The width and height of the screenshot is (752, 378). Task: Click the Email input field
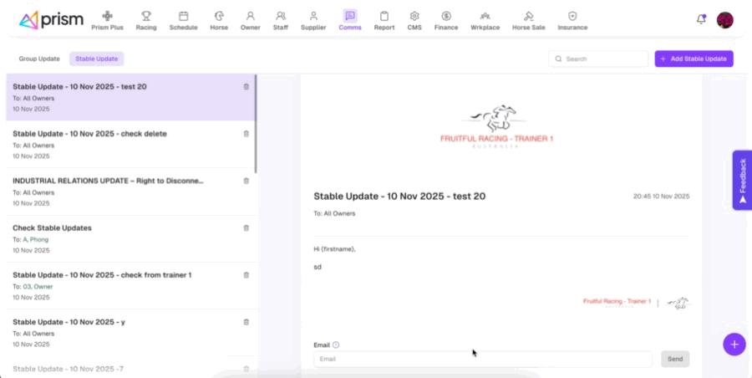pyautogui.click(x=482, y=359)
